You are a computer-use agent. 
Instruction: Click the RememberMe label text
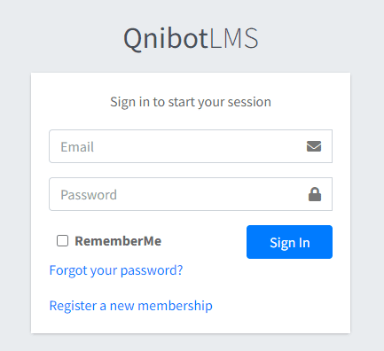point(118,241)
